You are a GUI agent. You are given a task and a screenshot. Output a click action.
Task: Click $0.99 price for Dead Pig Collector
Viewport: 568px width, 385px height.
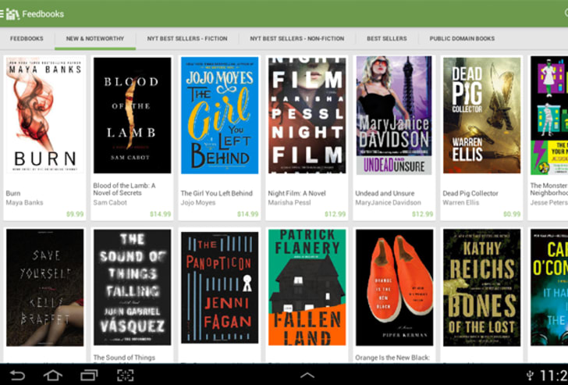512,214
